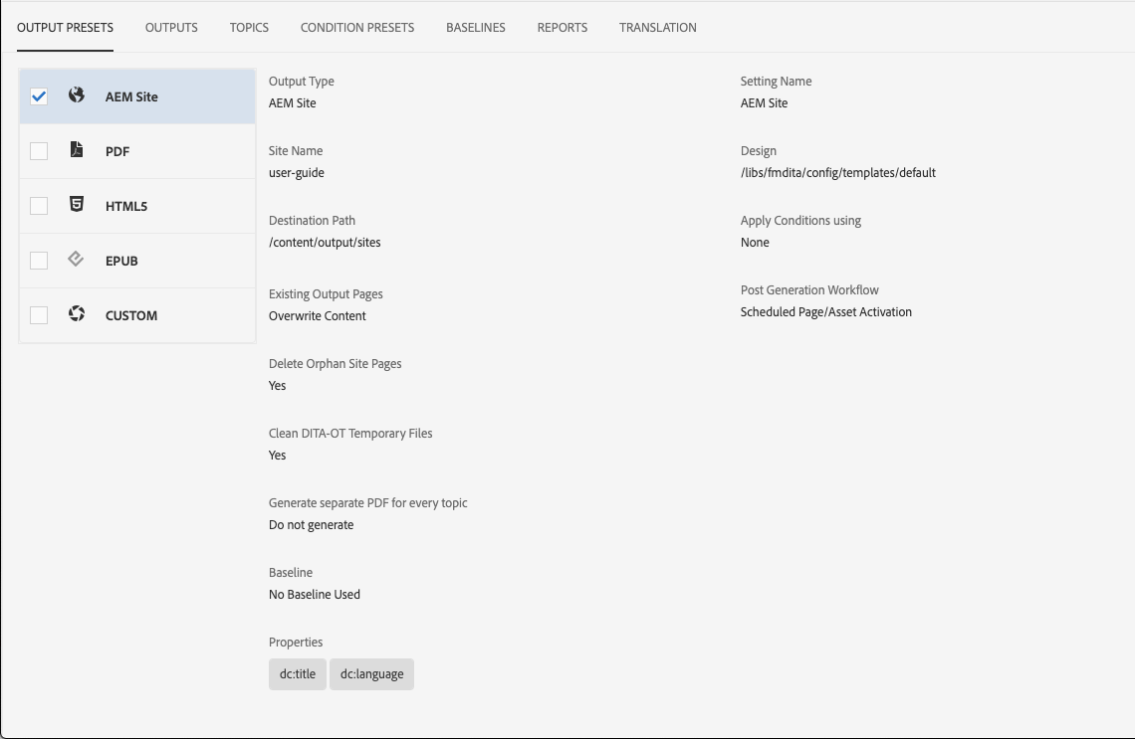Click the dc:language property tag
Viewport: 1135px width, 739px height.
click(x=372, y=674)
